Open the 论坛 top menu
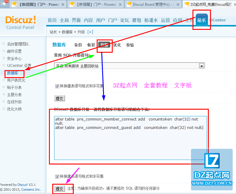 [x=124, y=20]
